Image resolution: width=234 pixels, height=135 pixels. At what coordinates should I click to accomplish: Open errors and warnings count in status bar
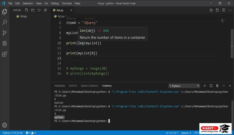point(31,133)
